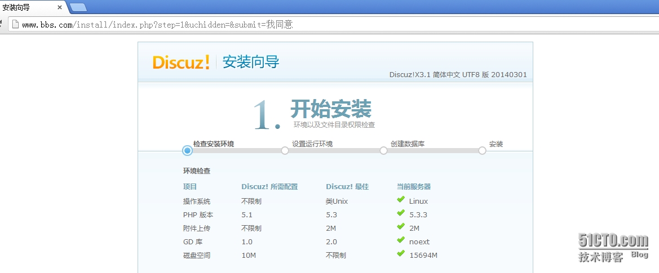659x273 pixels.
Task: Click the 创建数据库 step label
Action: [407, 144]
